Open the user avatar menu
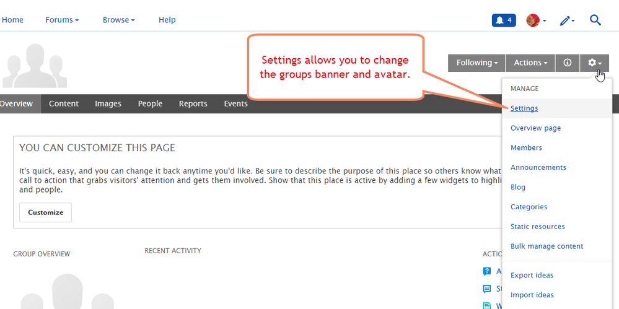 [x=535, y=20]
